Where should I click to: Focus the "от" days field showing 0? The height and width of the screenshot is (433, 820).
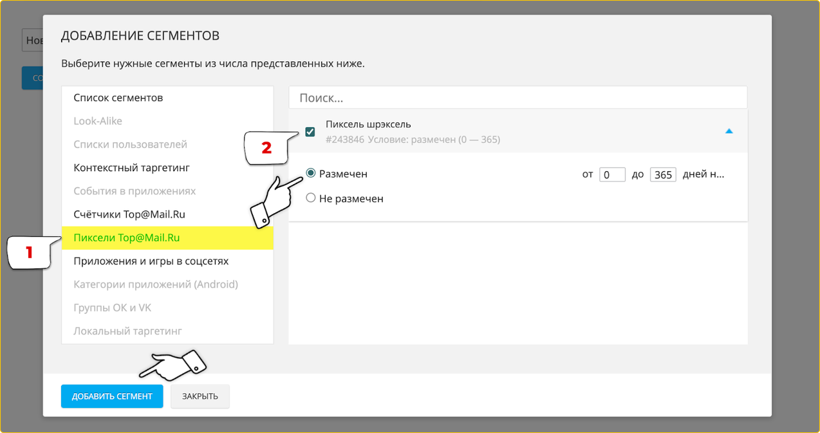click(x=612, y=175)
